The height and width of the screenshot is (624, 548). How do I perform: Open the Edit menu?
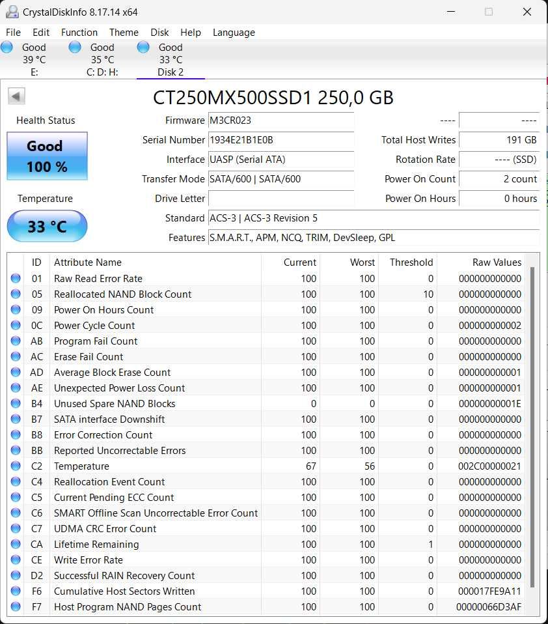[41, 32]
